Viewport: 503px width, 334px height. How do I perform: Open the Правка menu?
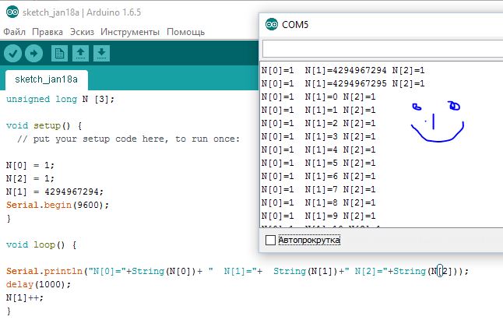point(47,32)
